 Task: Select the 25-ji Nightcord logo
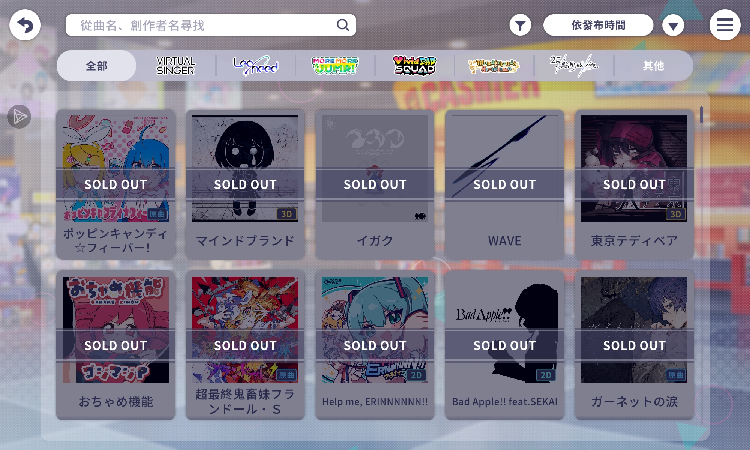[573, 66]
